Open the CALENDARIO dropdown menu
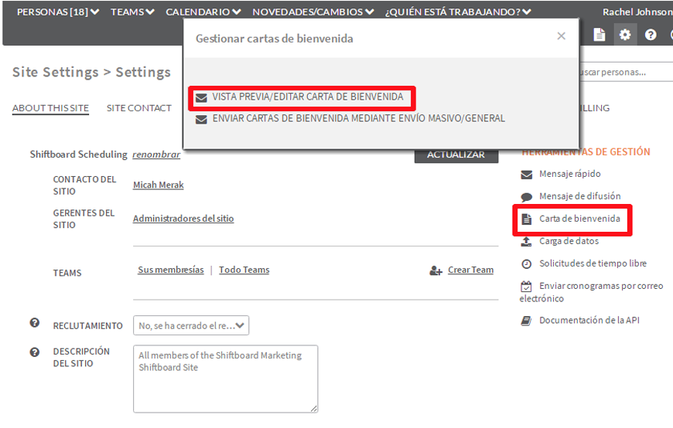Viewport: 673px width, 428px height. (x=203, y=12)
